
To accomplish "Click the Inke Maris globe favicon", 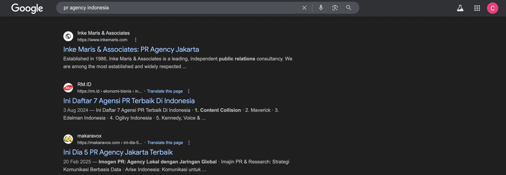I will [x=68, y=36].
